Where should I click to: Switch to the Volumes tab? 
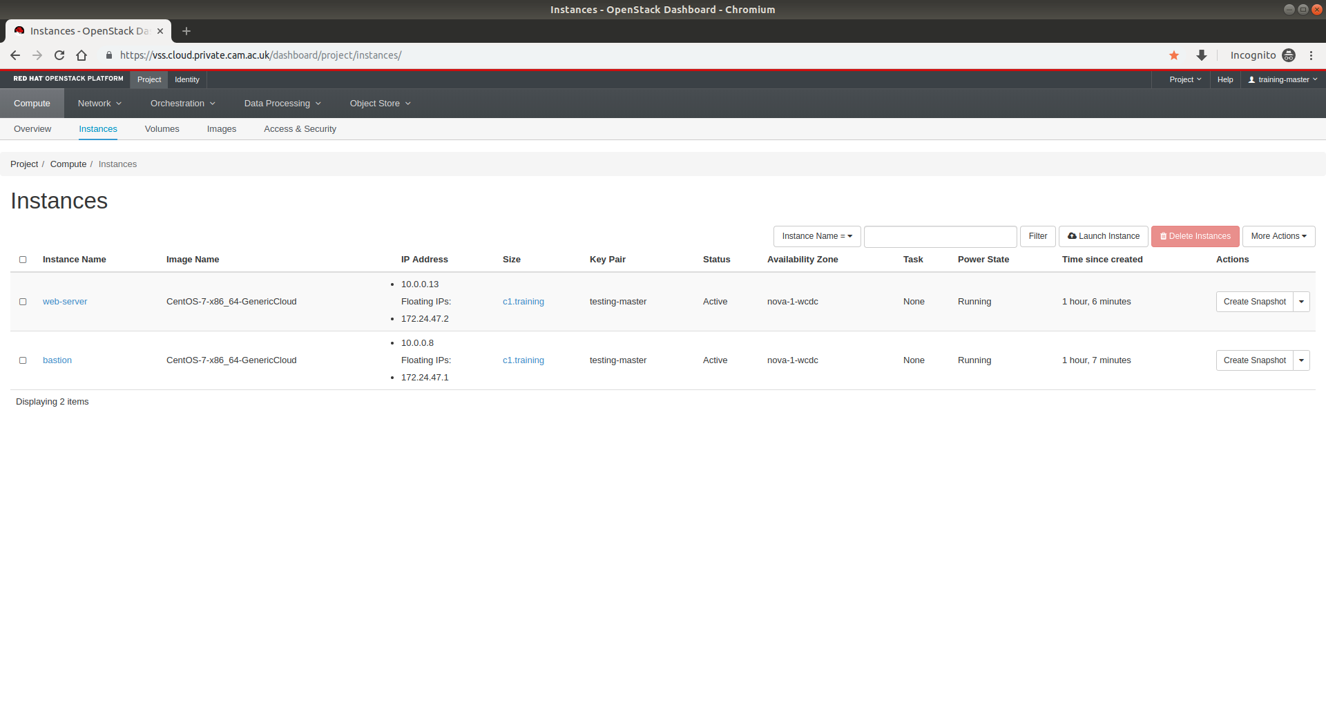pyautogui.click(x=162, y=129)
